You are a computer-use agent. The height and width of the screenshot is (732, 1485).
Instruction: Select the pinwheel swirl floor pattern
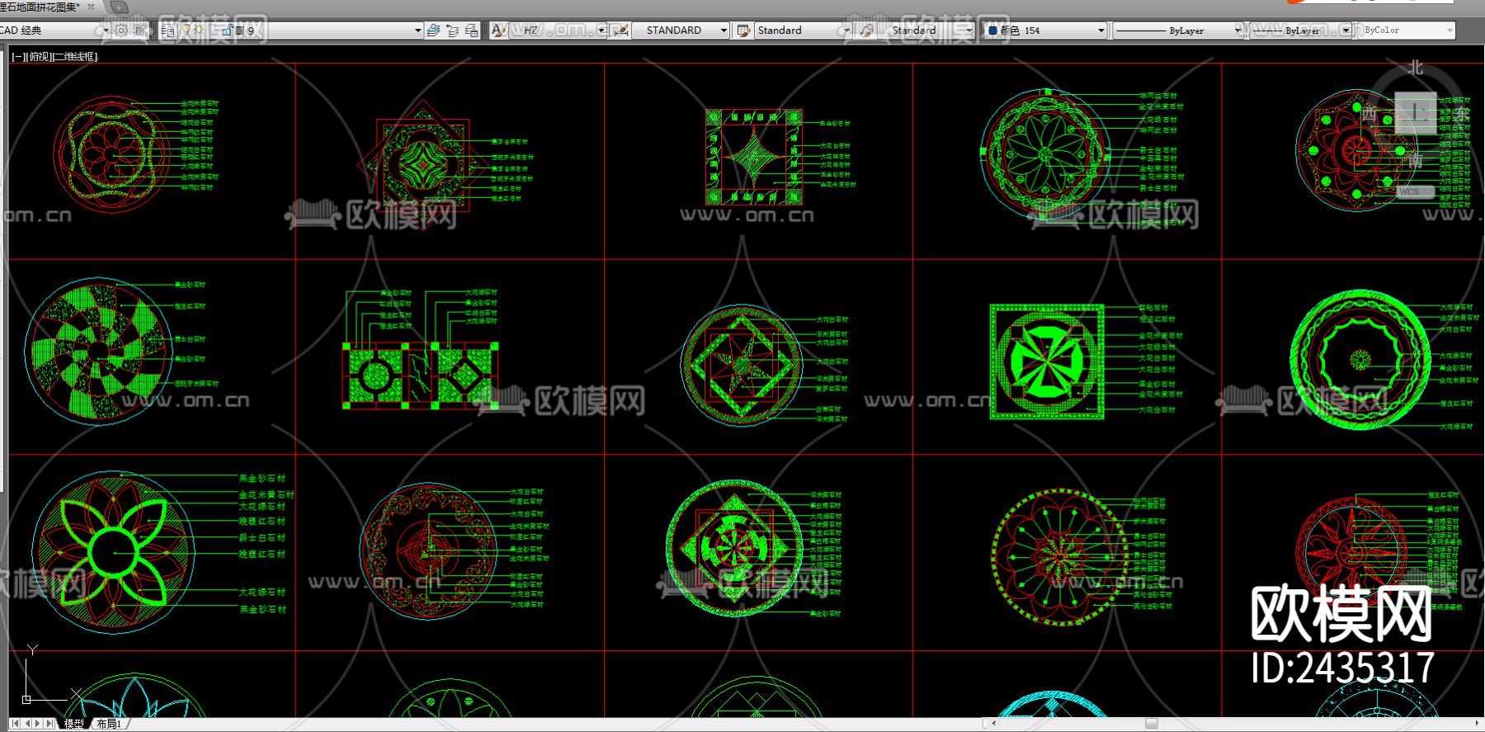click(99, 351)
